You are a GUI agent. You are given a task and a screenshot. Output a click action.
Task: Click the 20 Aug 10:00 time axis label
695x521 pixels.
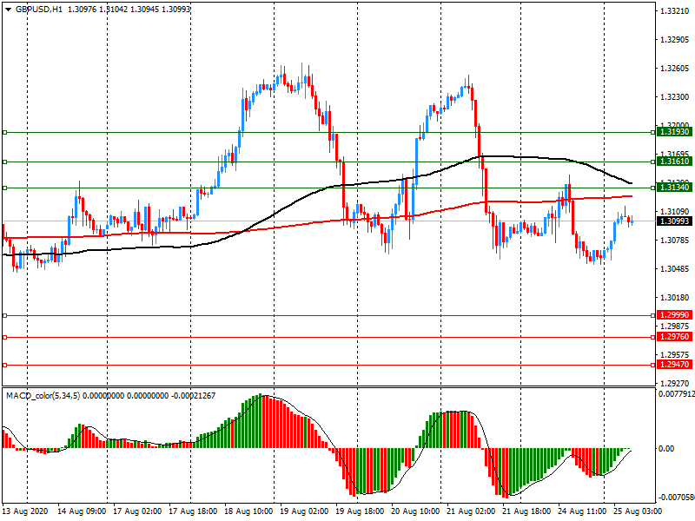[415, 511]
